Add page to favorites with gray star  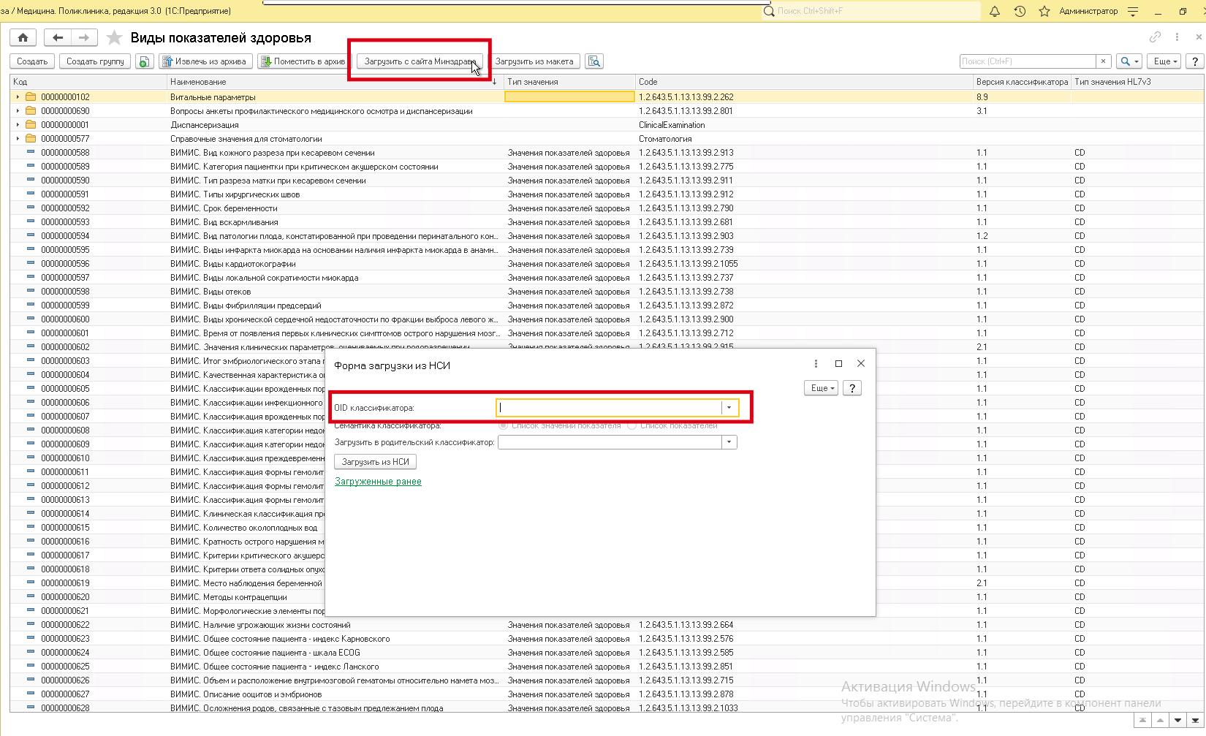114,37
